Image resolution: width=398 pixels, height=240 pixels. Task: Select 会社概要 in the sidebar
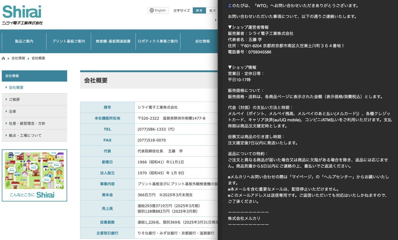tap(16, 87)
